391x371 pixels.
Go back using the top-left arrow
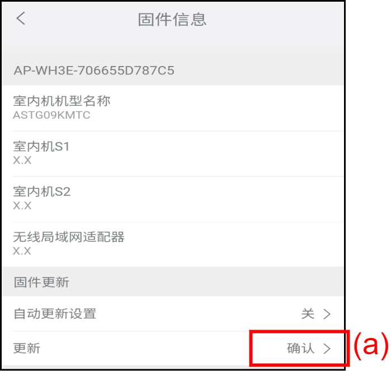[21, 18]
